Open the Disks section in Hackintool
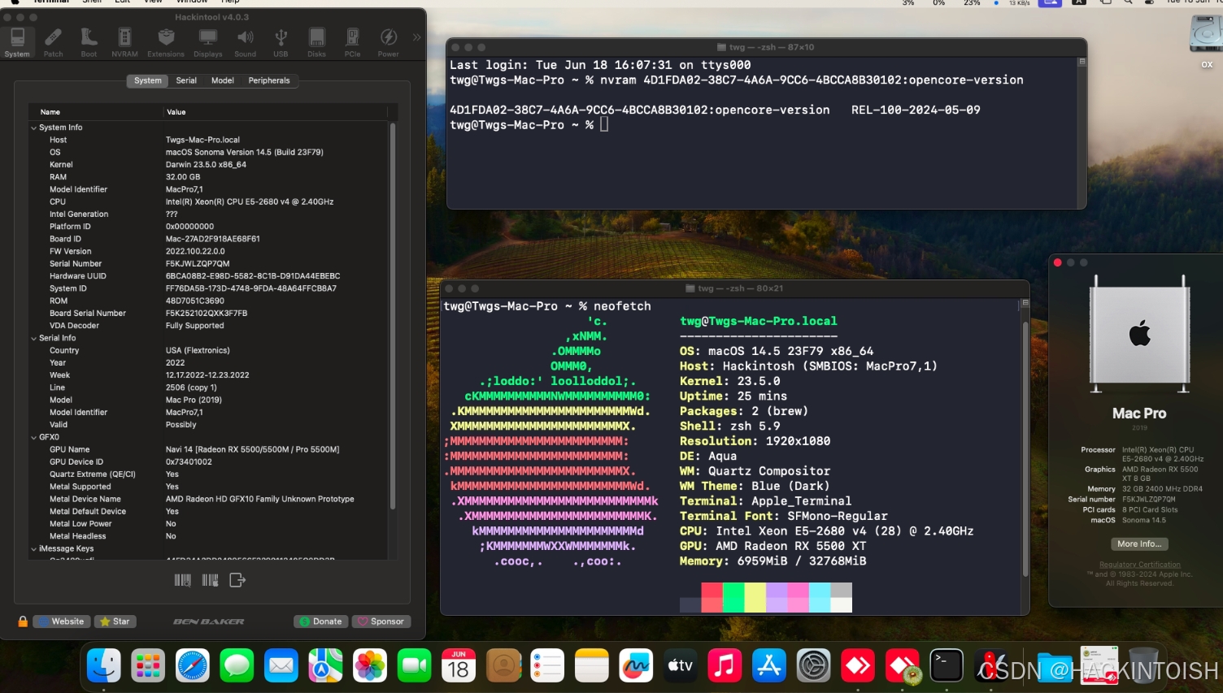 pos(316,42)
